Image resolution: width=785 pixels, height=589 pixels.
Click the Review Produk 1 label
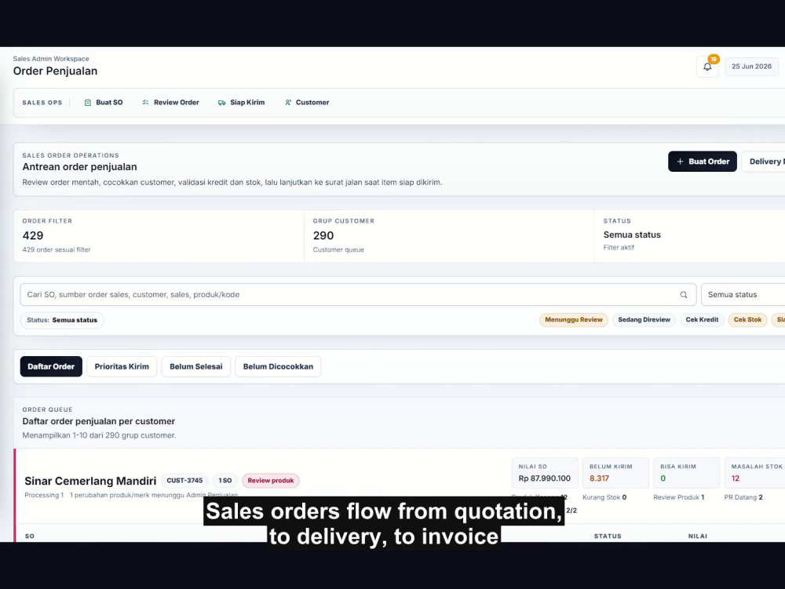(x=678, y=497)
